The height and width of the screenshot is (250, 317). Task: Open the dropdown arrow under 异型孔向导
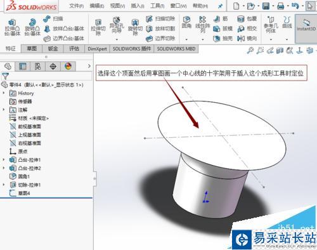tap(117, 39)
